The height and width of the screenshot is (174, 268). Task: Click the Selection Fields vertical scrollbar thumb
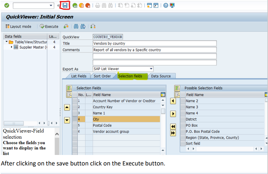pyautogui.click(x=163, y=111)
